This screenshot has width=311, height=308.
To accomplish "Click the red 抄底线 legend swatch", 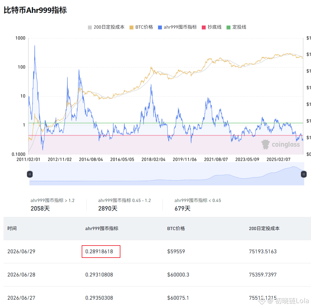I will [x=204, y=27].
